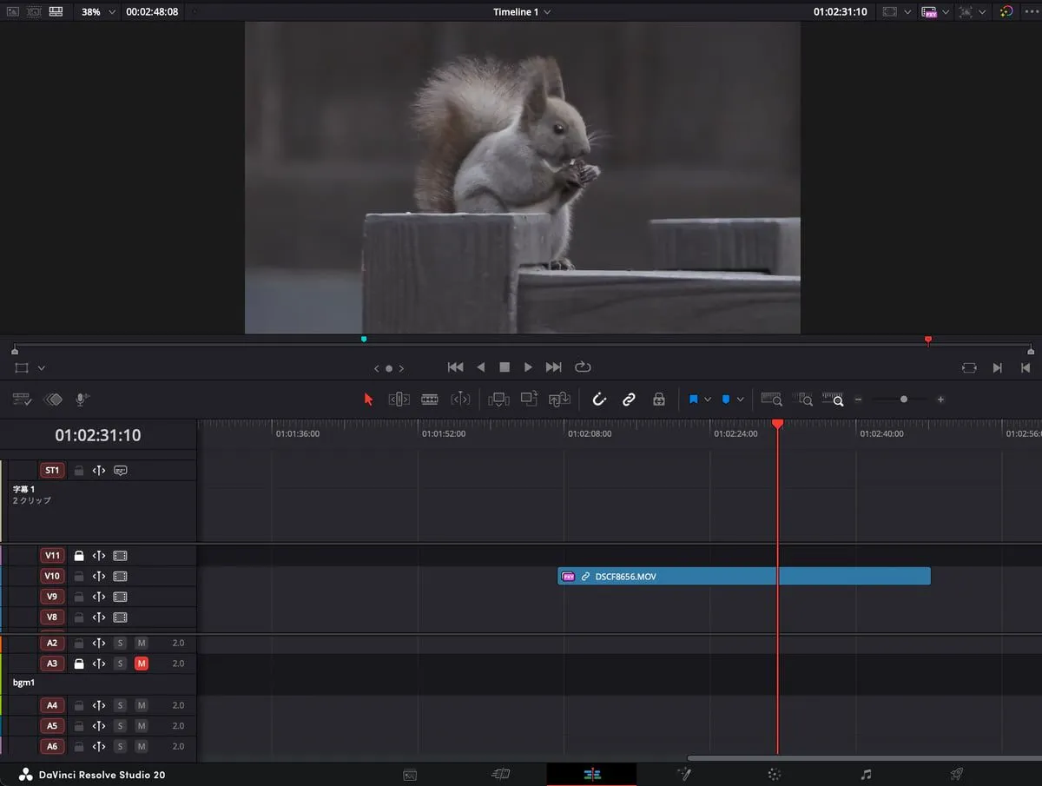Open the viewer zoom 38% dropdown
This screenshot has height=786, width=1042.
pos(98,12)
